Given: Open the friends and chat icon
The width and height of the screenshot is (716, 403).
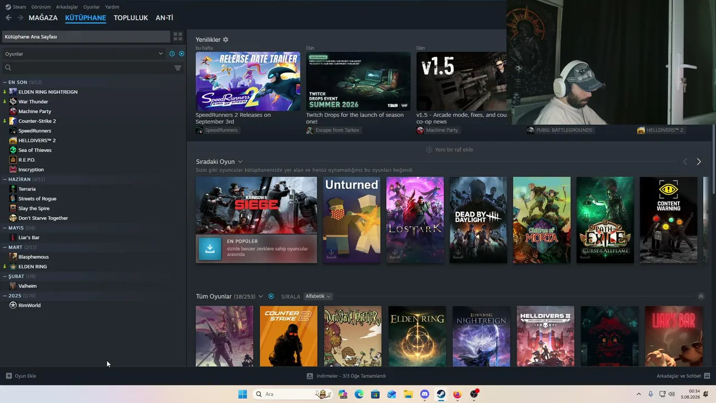Looking at the screenshot, I should coord(707,376).
